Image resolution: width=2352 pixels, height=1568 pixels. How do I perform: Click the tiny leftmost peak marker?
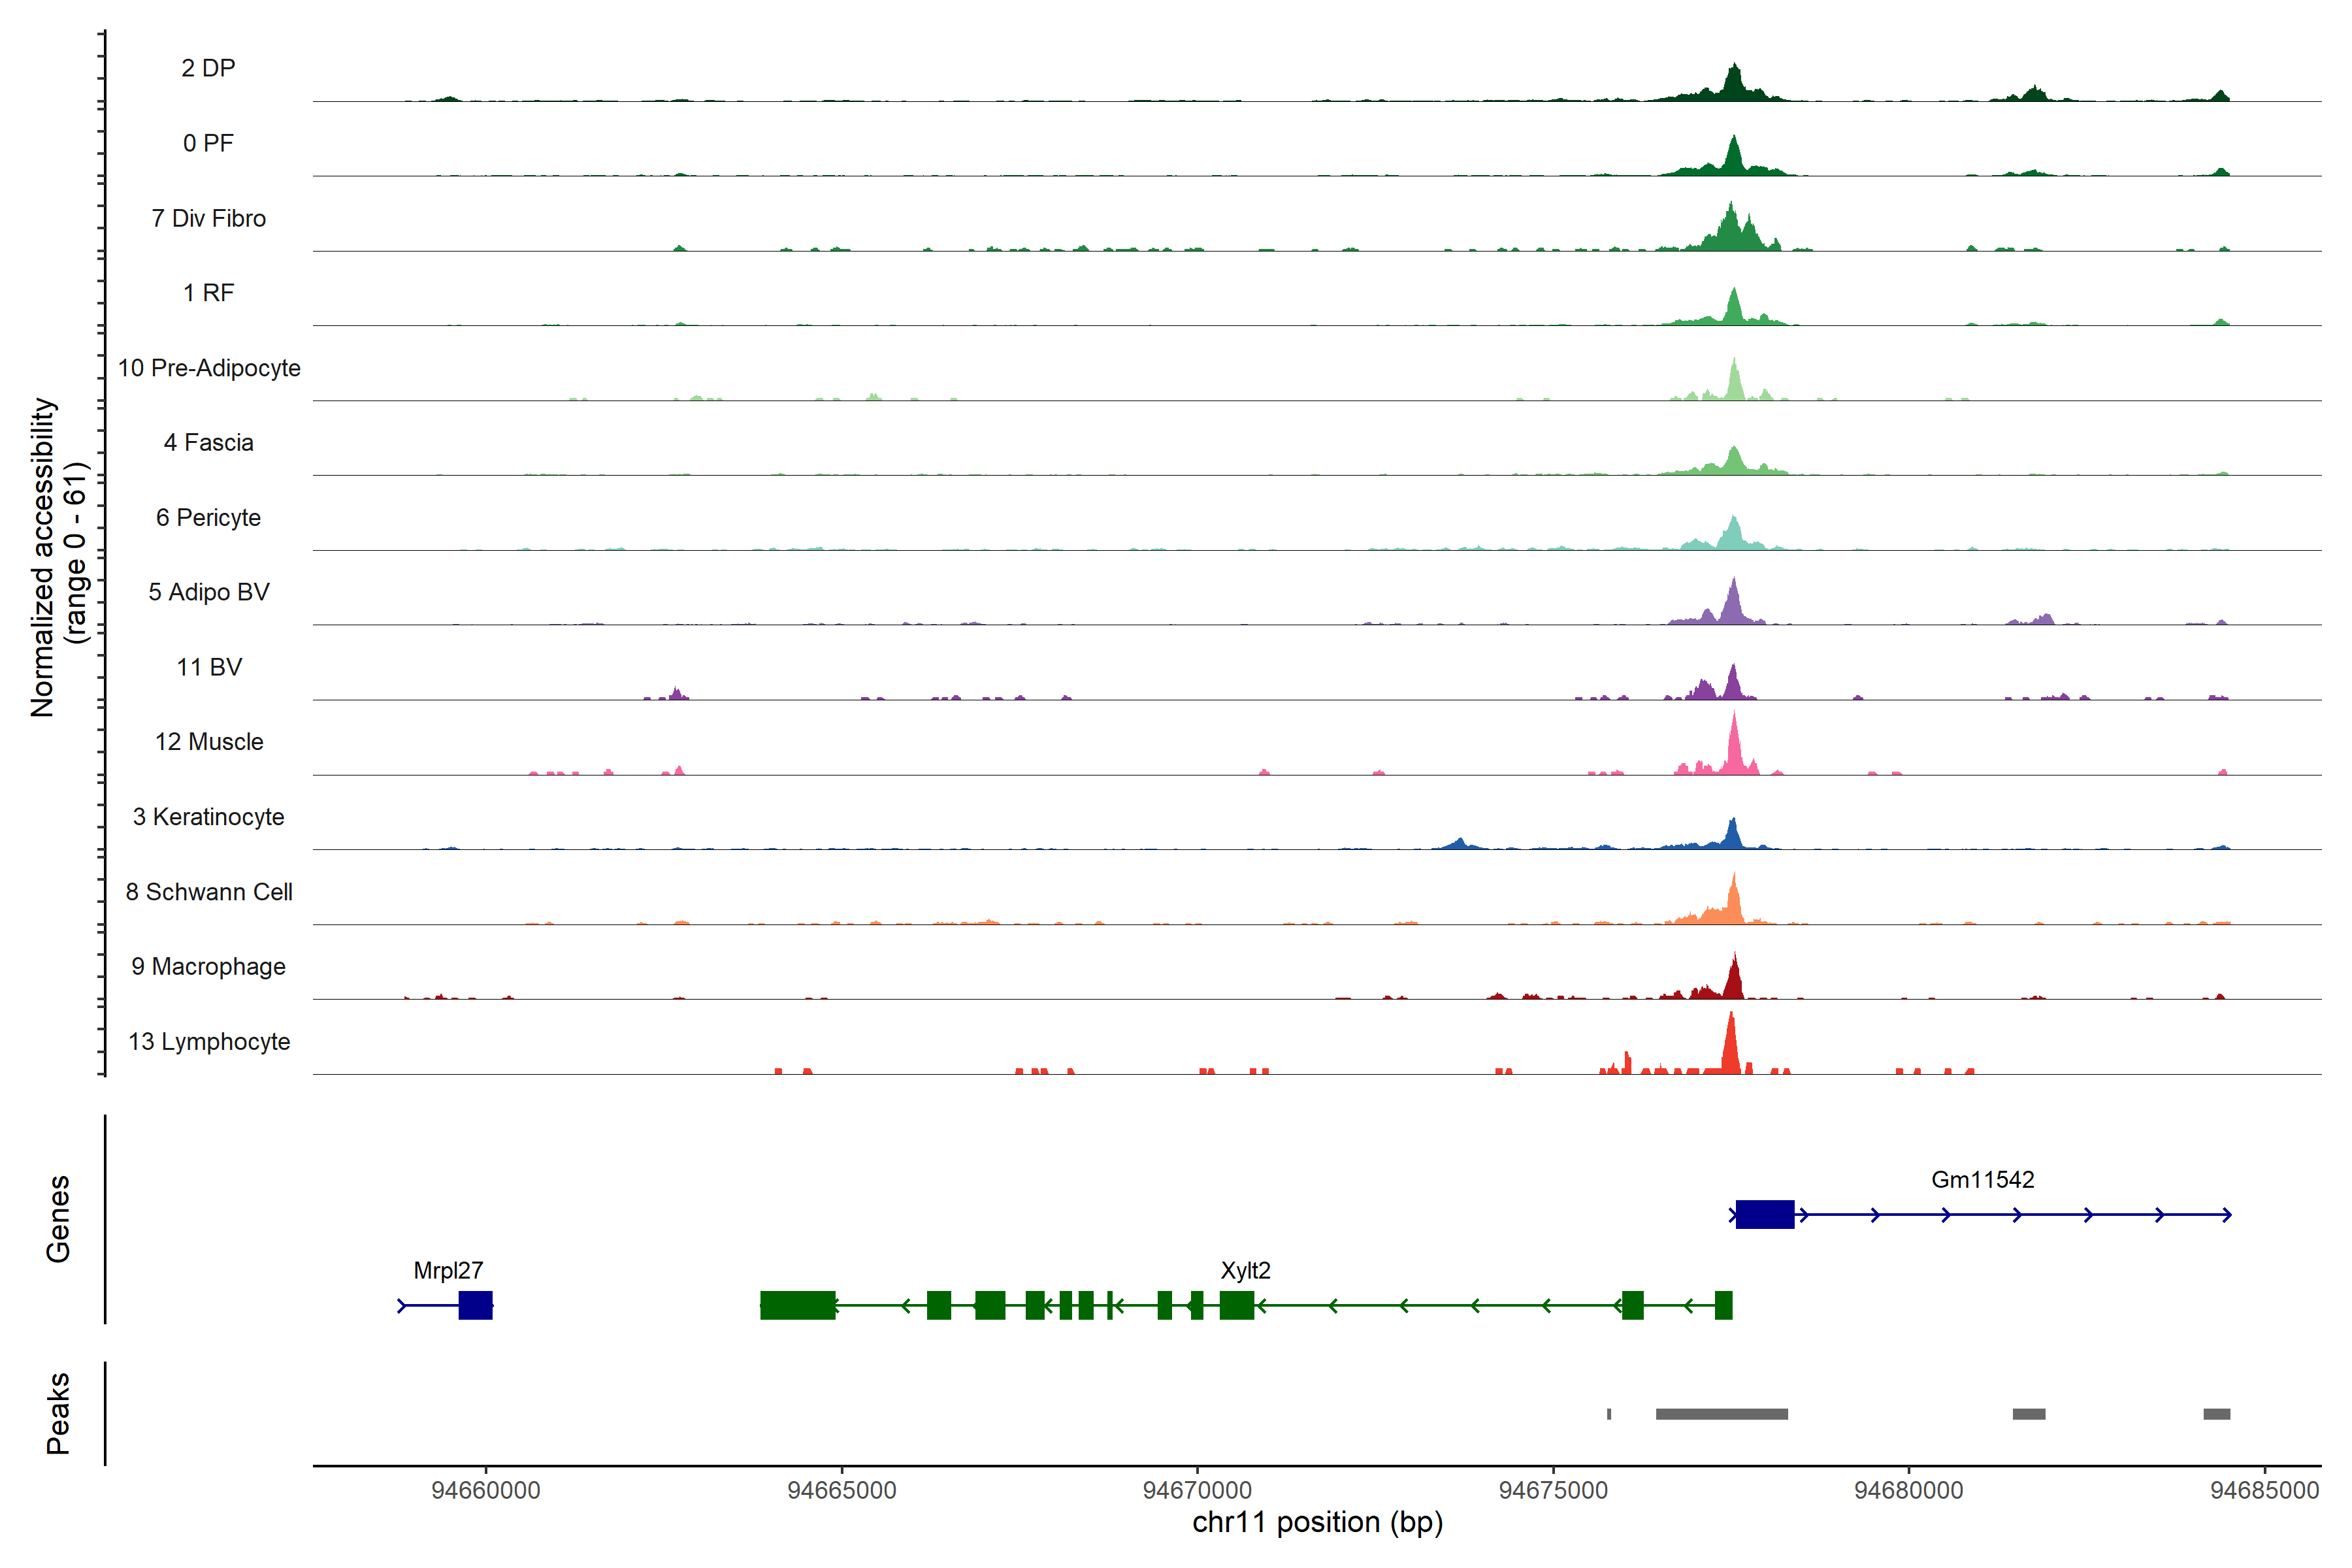tap(1609, 1414)
